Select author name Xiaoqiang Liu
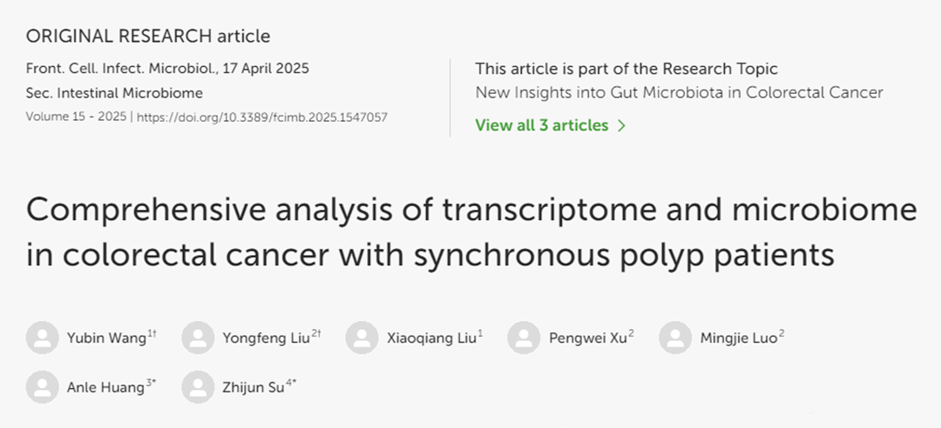The width and height of the screenshot is (941, 428). 431,338
